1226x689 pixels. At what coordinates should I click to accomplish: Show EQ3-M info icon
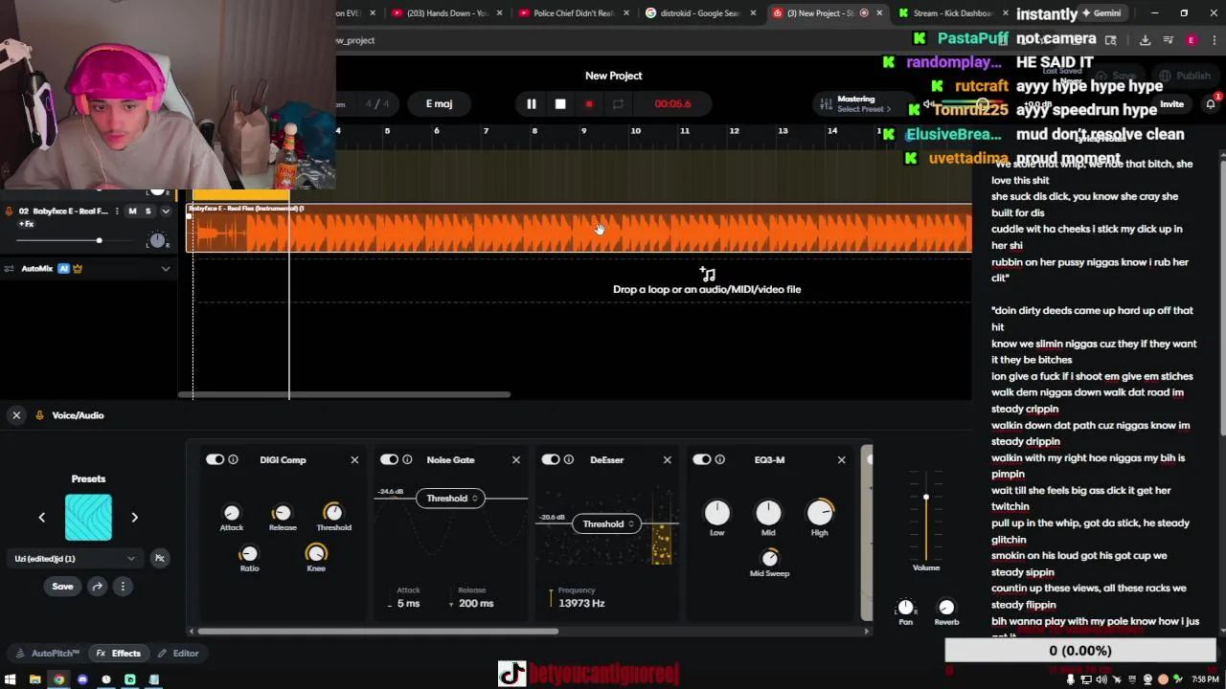point(720,460)
